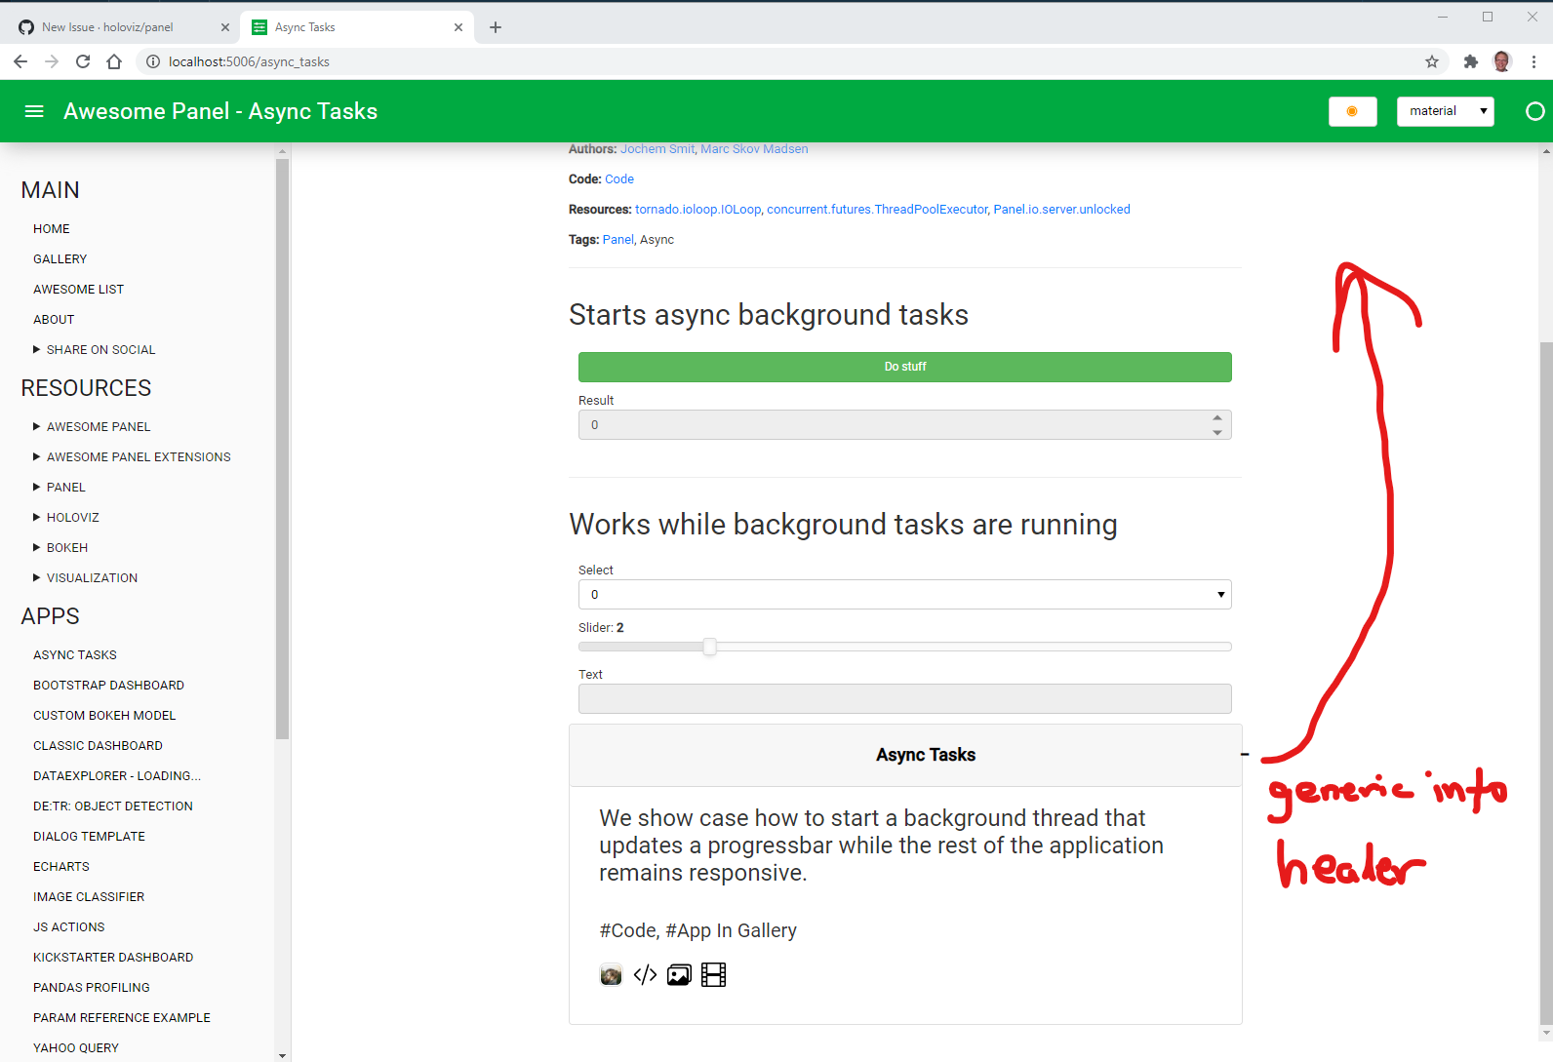
Task: Click the gallery image icon in card
Action: [x=679, y=975]
